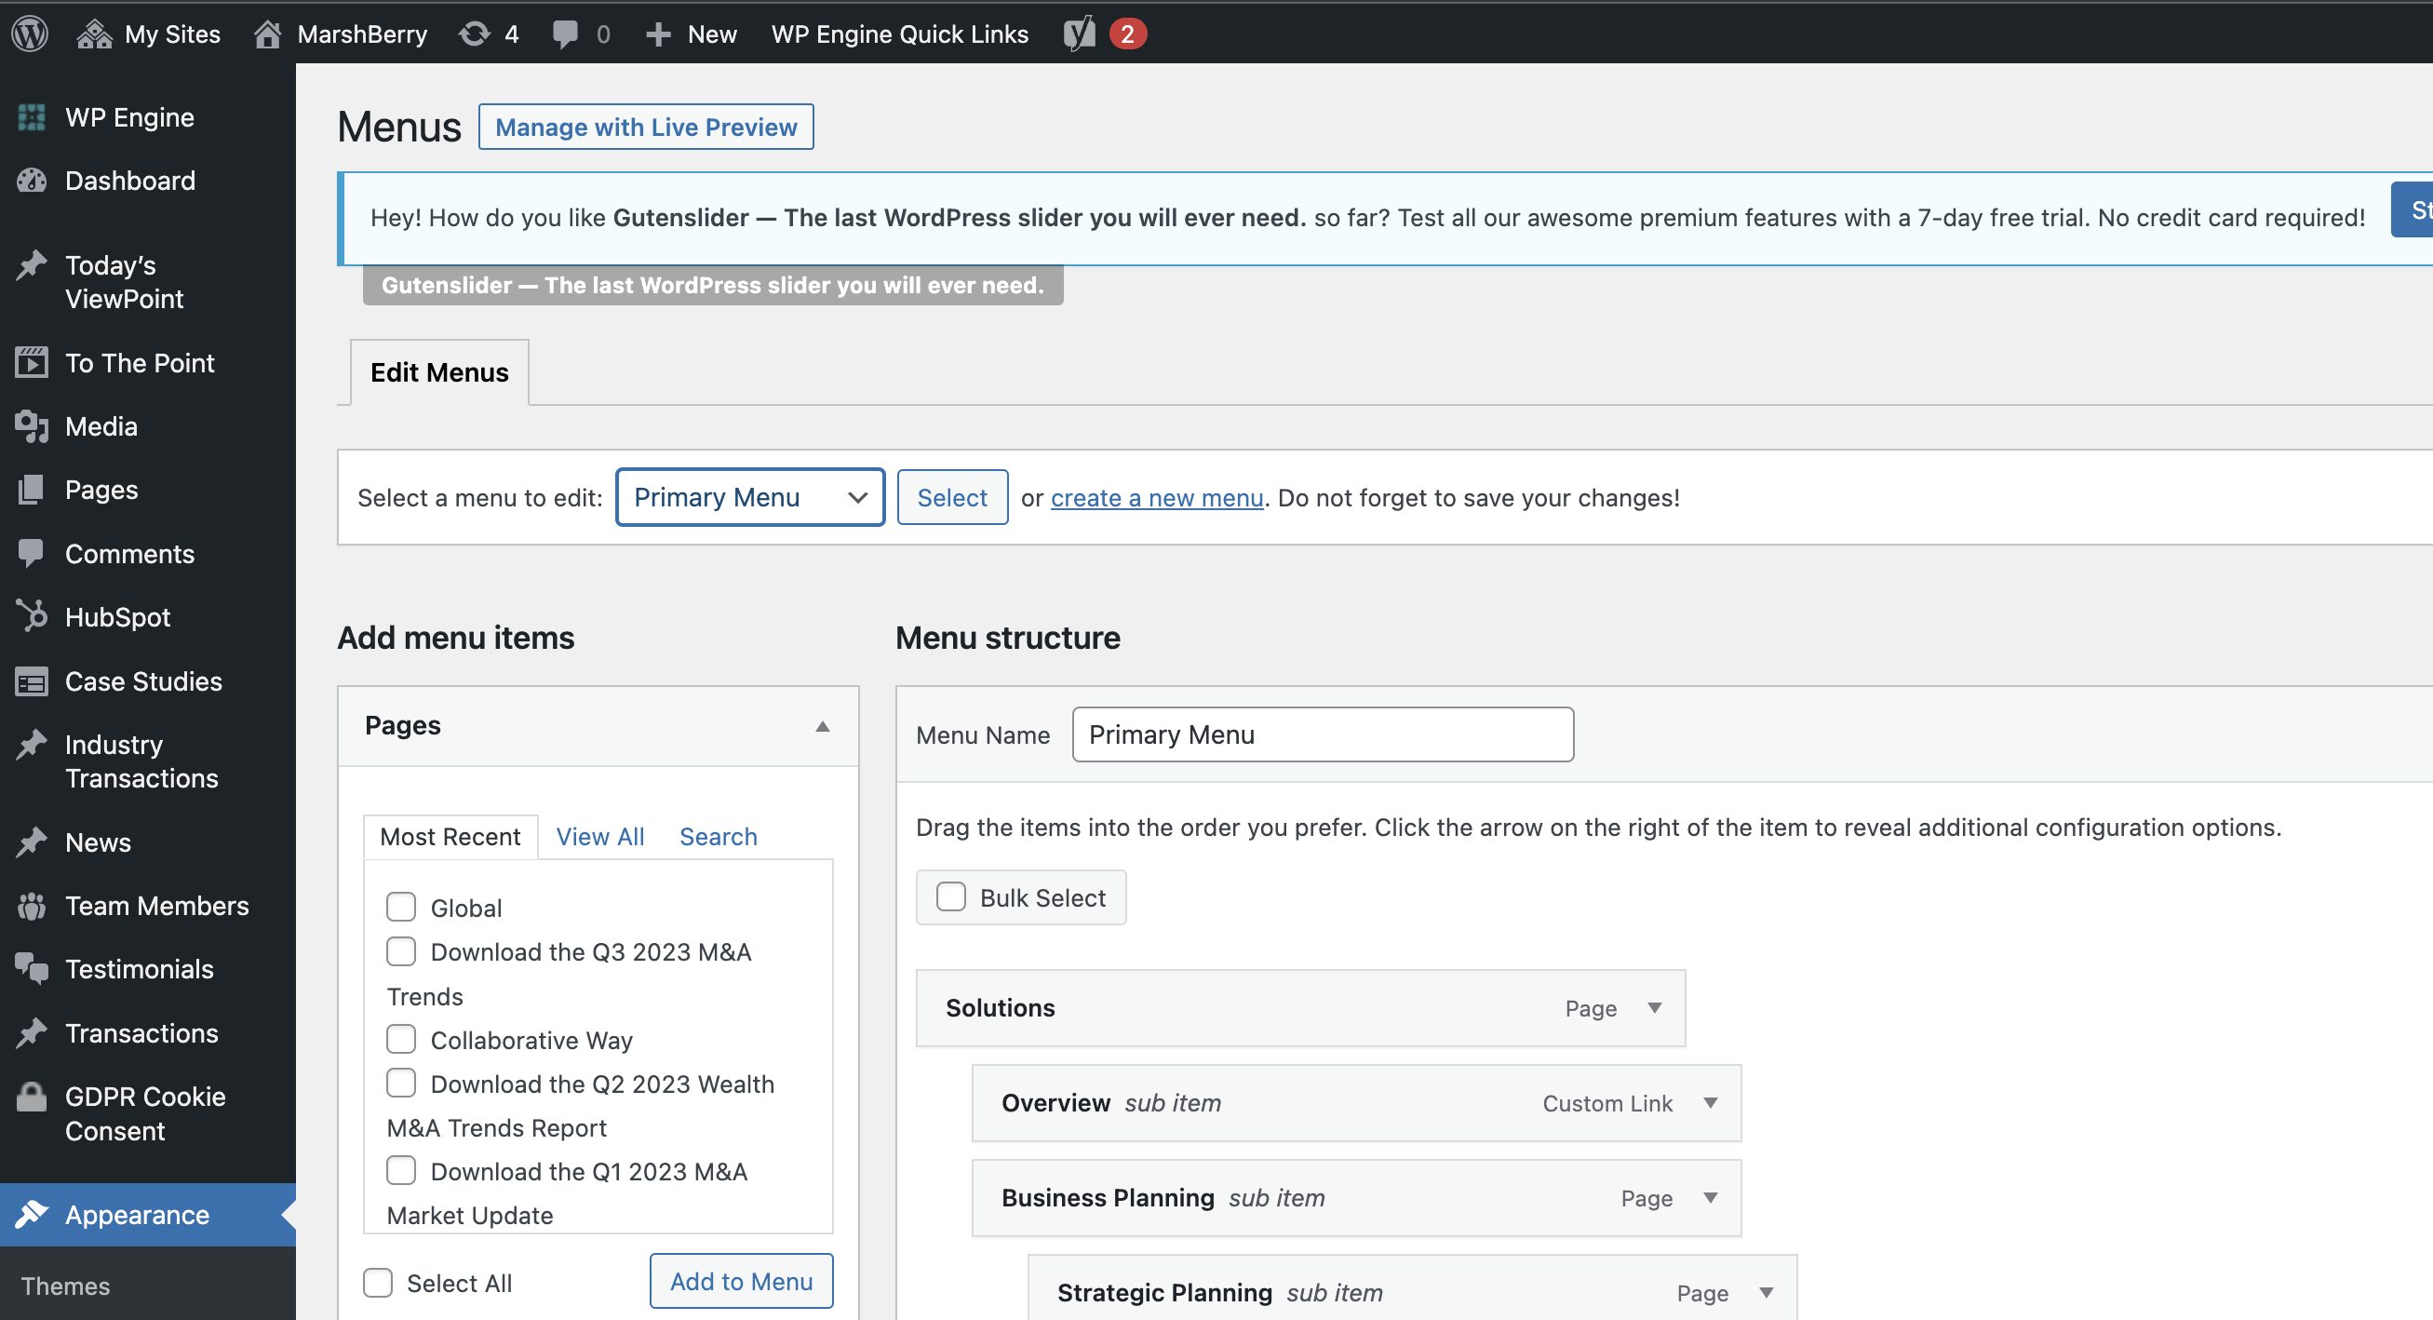Check Download the Q2 2023 Wealth checkbox
The image size is (2433, 1320).
coord(401,1083)
